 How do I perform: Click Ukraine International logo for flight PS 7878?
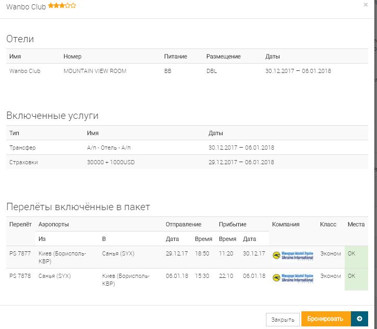pos(293,278)
